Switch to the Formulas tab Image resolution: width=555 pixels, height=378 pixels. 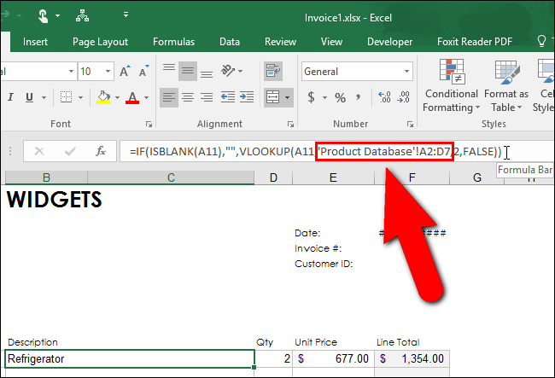click(x=174, y=41)
